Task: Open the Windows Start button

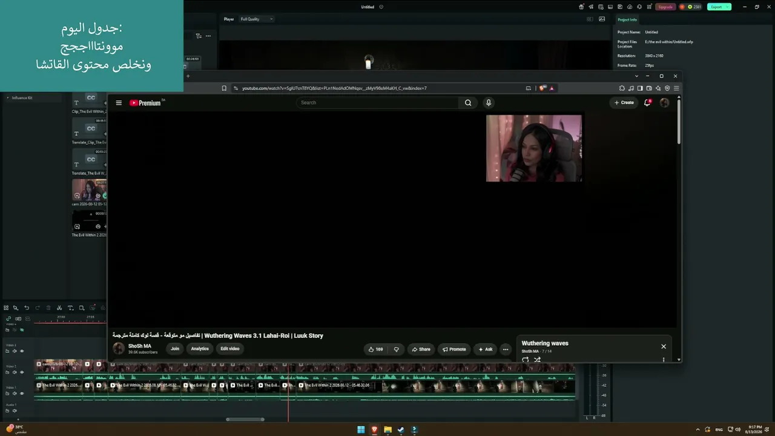Action: (361, 430)
